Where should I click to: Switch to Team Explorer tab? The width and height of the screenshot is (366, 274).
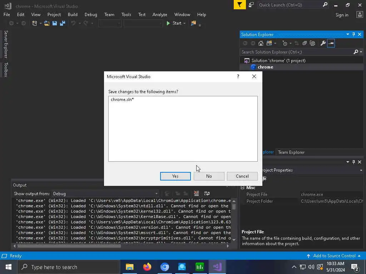tap(291, 152)
